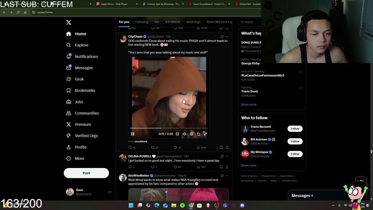Screen dimensions: 373x210
Task: Reply to ClipChase post with 15 replies
Action: (132, 148)
